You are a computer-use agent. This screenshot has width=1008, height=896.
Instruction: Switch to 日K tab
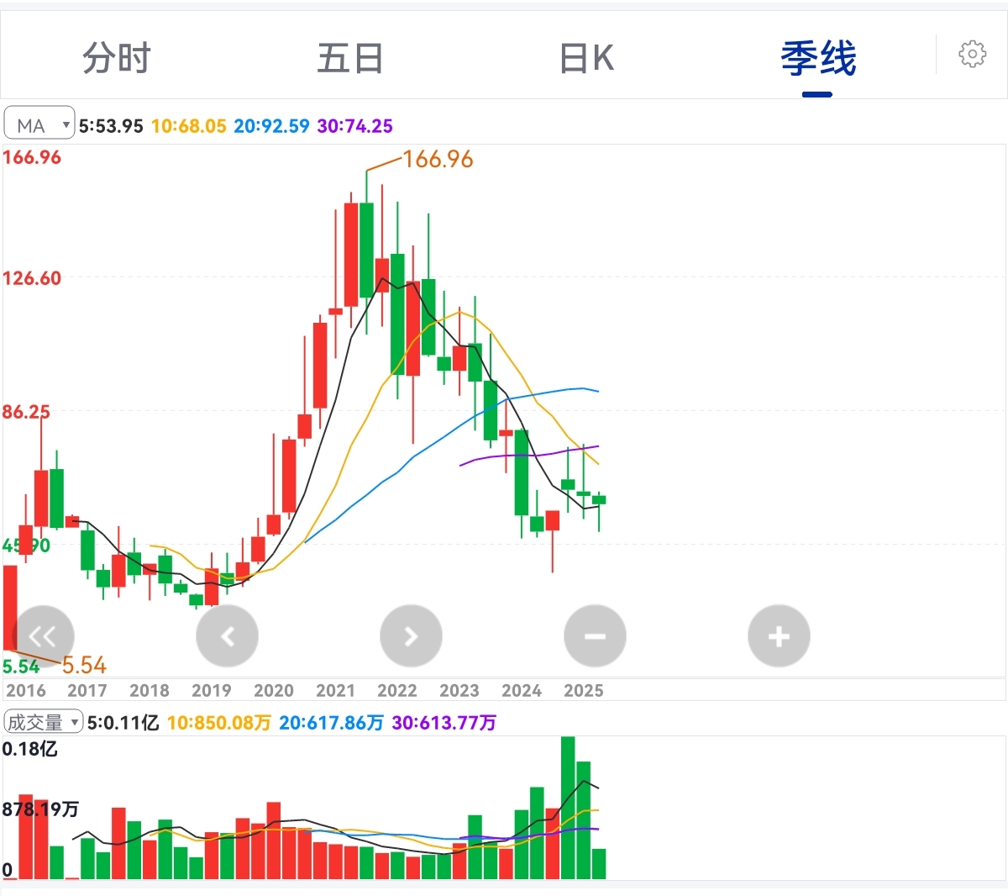586,59
